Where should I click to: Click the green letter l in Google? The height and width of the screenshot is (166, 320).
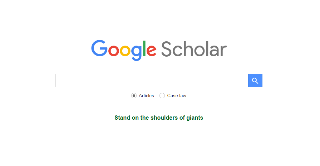coord(144,48)
